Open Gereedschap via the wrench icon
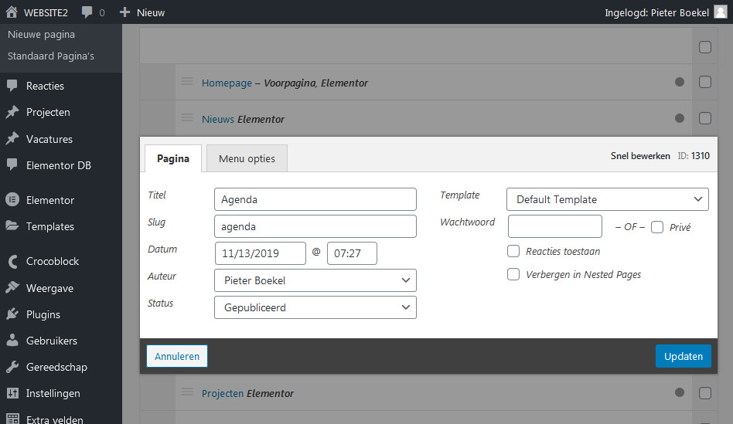Screen dimensions: 733x424 pos(12,367)
